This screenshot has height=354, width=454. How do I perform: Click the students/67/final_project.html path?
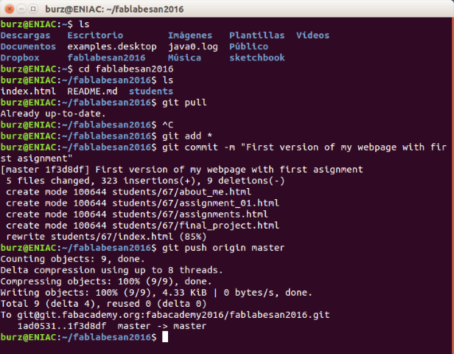coord(195,226)
